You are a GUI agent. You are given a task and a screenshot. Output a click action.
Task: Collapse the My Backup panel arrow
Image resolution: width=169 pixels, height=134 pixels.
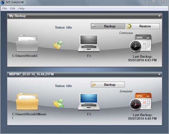click(x=159, y=16)
